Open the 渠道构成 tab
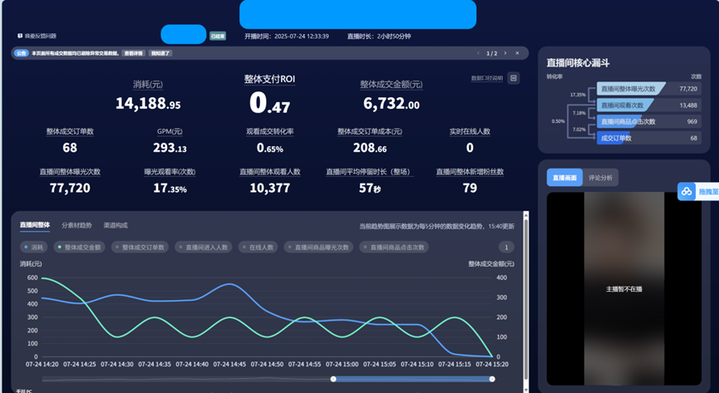The width and height of the screenshot is (719, 393). [x=116, y=225]
